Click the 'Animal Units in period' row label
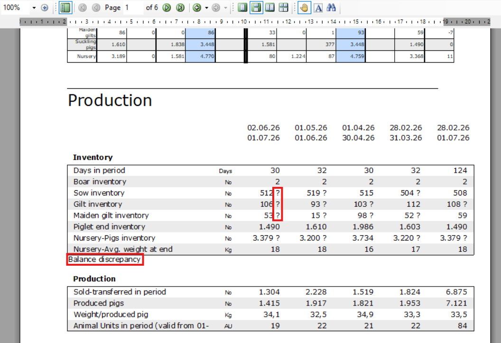This screenshot has width=501, height=343. [141, 326]
